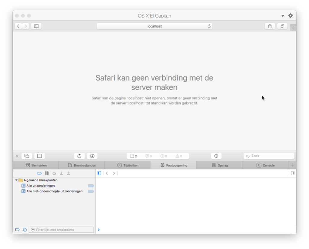Viewport: 309px width, 249px height.
Task: Toggle all breakpoints in debugger toolbar
Action: [x=40, y=173]
